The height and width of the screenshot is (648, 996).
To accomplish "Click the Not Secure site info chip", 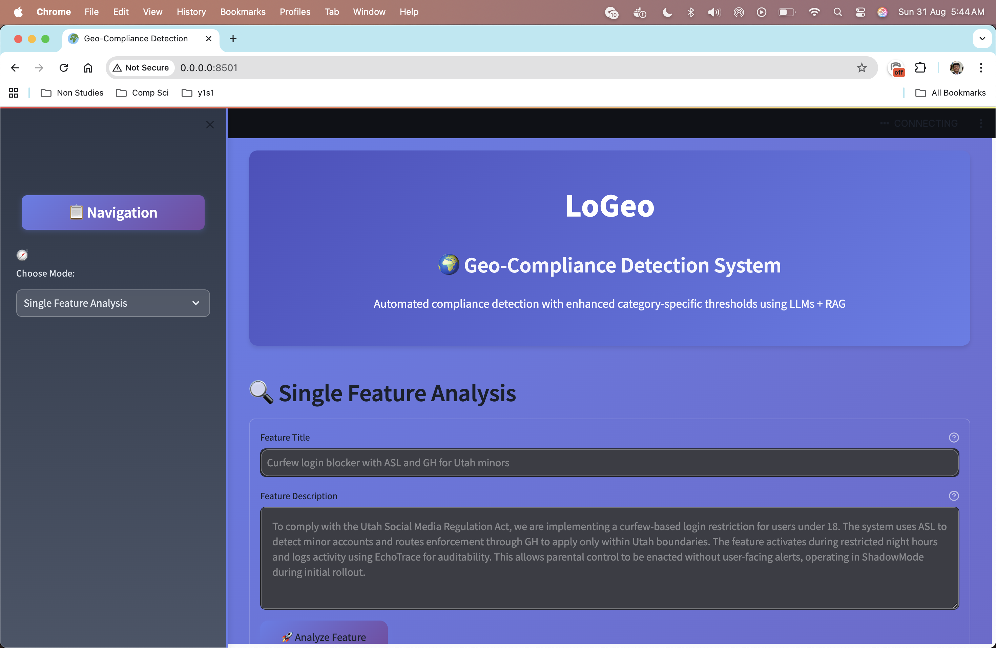I will pyautogui.click(x=141, y=68).
